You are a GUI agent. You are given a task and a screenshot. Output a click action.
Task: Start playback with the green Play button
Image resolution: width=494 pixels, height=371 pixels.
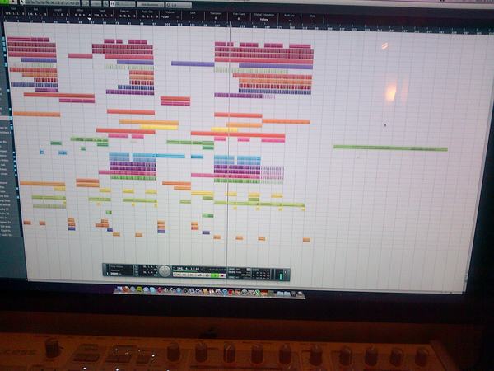[215, 275]
